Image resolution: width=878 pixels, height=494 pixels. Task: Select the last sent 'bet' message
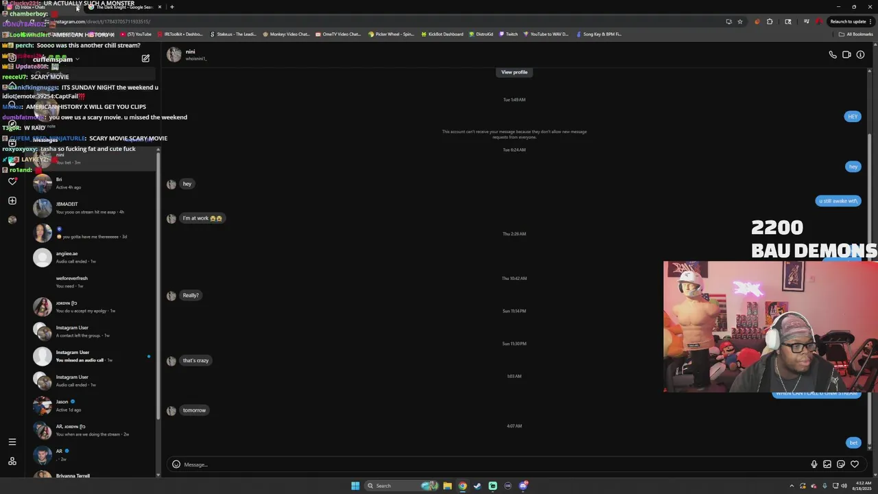click(853, 443)
